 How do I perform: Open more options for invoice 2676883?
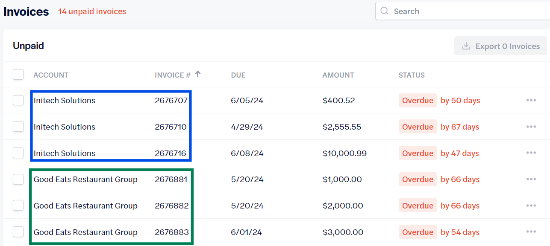point(531,232)
